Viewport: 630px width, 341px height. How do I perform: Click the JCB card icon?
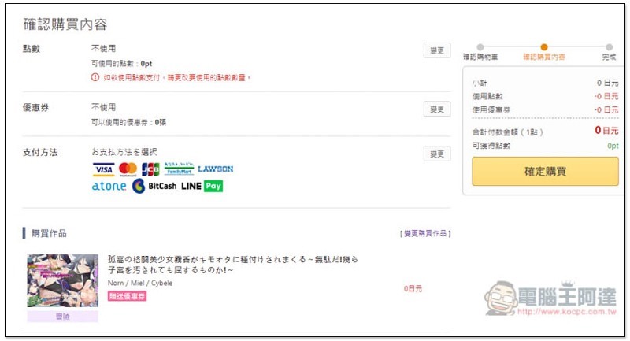(x=150, y=169)
